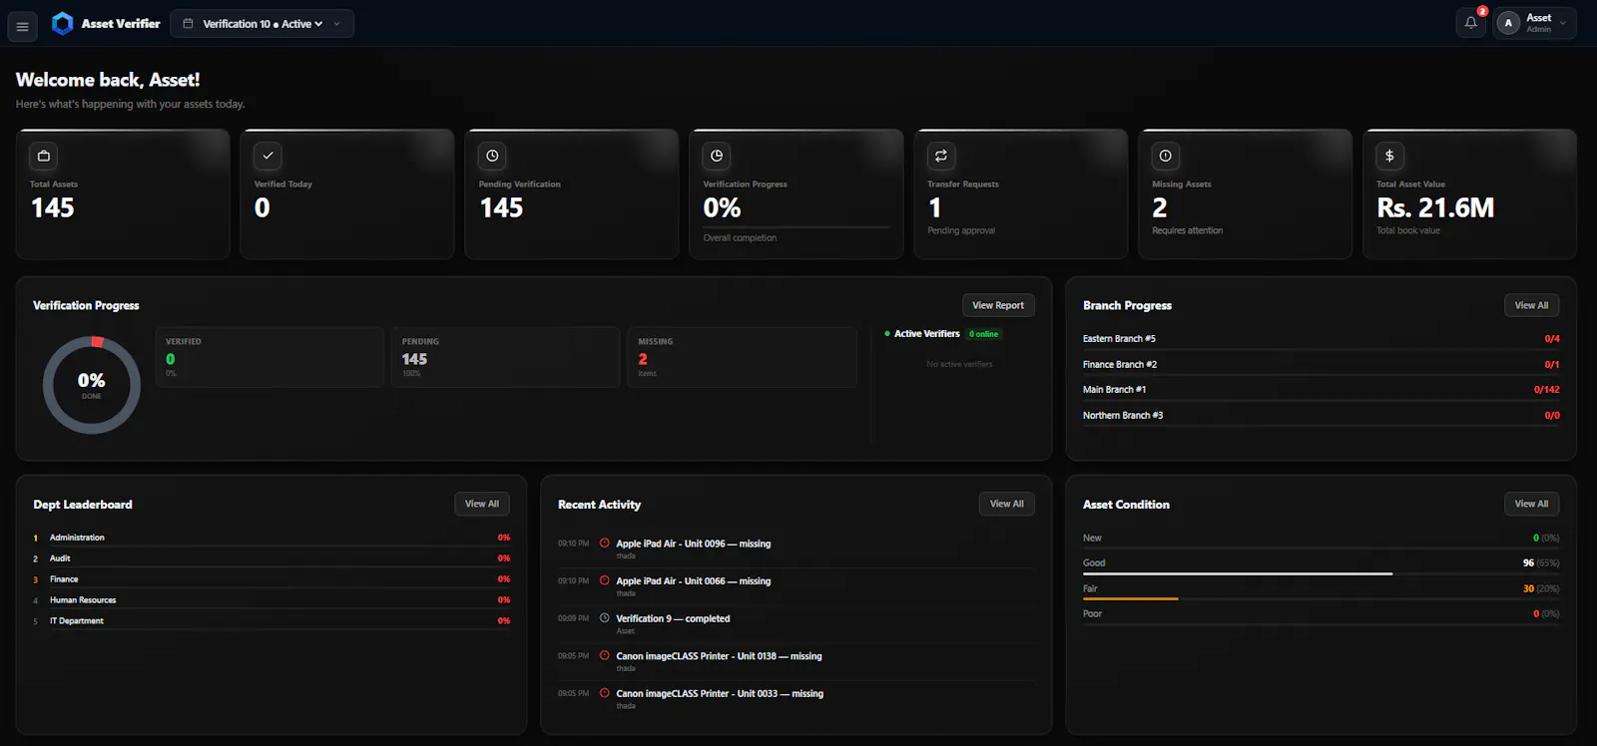Viewport: 1597px width, 746px height.
Task: Open the Rs. 21.6M asset value card
Action: pos(1470,194)
